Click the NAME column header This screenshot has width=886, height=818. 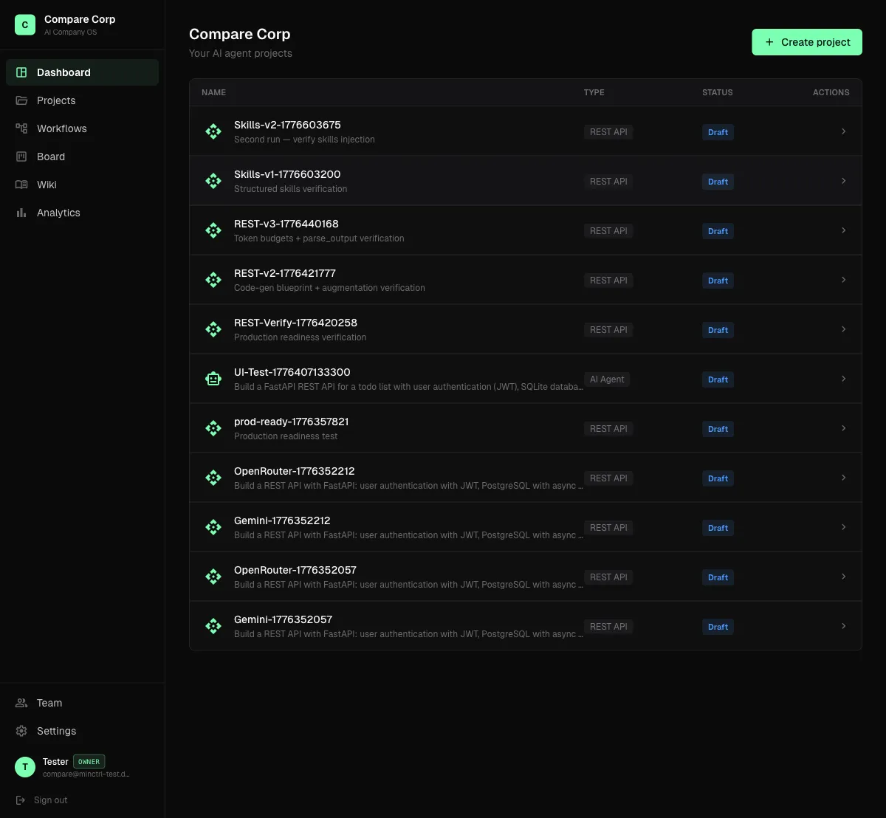213,92
